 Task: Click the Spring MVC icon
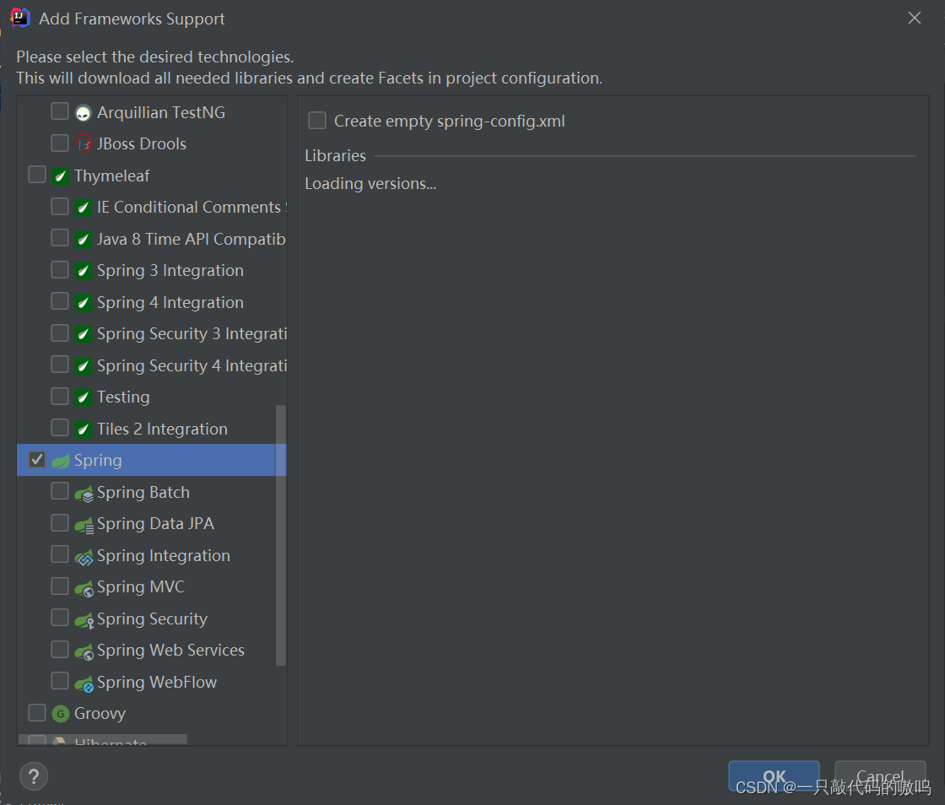[84, 588]
